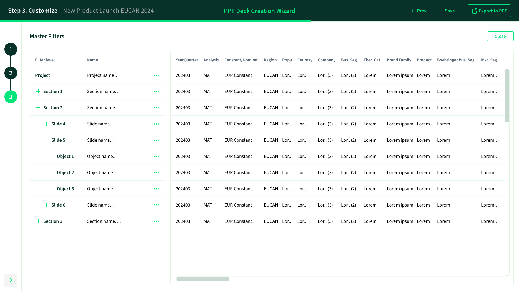
Task: Click Prev navigation link
Action: [x=419, y=11]
